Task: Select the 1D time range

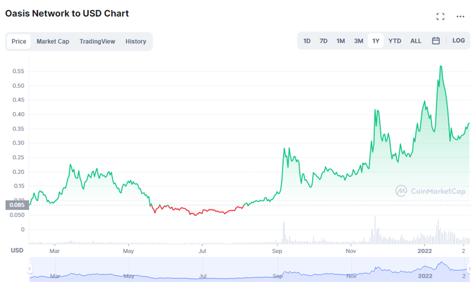Action: pos(307,41)
